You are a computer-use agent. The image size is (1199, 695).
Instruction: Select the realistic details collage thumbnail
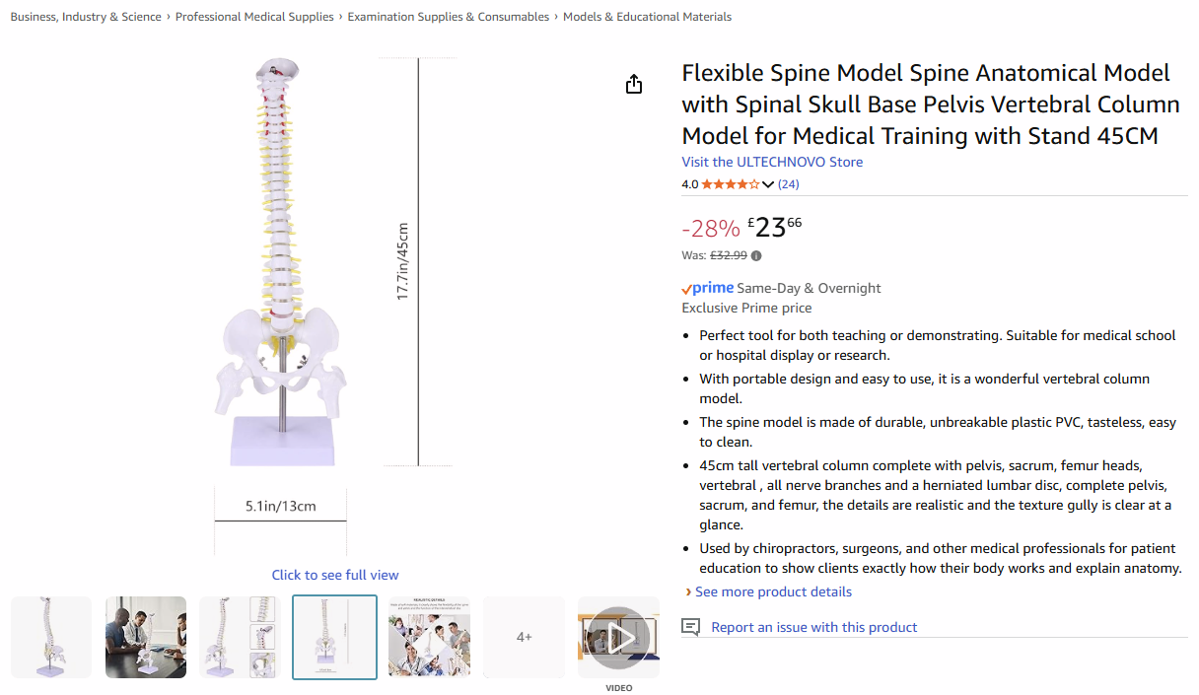click(429, 637)
